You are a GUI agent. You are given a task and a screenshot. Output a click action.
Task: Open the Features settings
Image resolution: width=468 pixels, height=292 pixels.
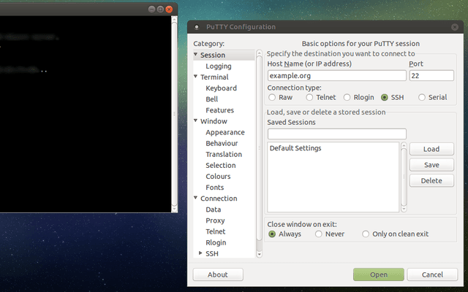[x=219, y=110]
